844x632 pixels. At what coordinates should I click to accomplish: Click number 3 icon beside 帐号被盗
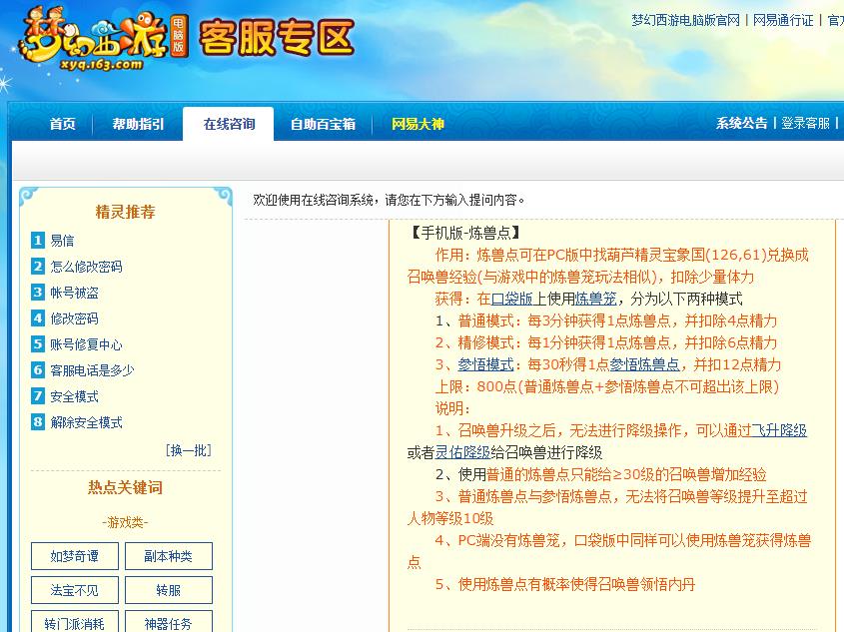38,293
